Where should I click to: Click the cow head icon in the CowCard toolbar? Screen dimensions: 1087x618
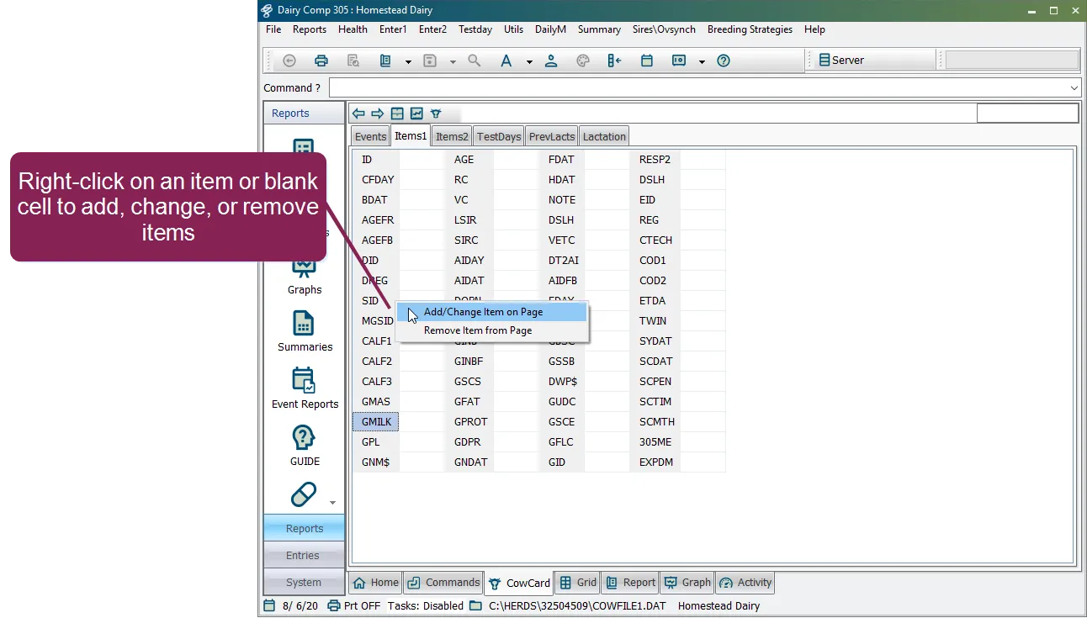coord(436,114)
